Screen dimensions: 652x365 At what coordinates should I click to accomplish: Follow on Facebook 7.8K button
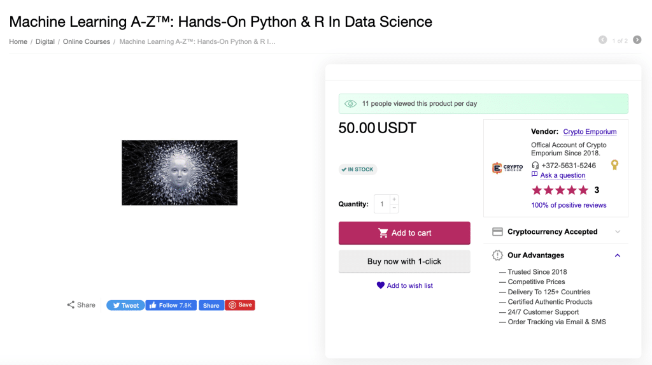pyautogui.click(x=171, y=305)
